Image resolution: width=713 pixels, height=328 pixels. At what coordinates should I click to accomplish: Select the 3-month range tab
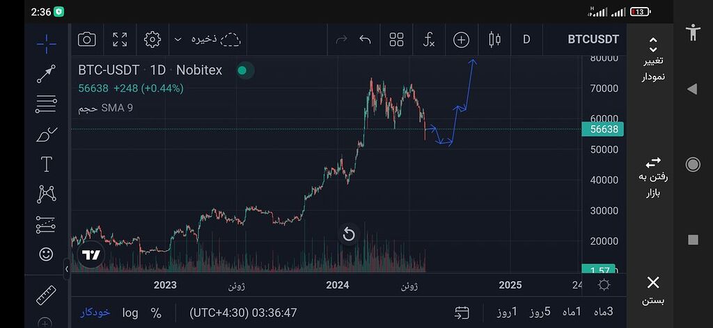(x=600, y=312)
